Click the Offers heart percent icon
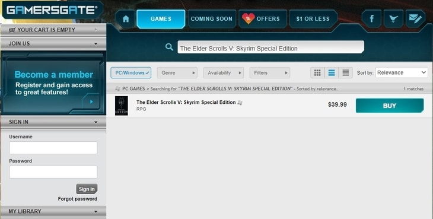 pos(249,18)
